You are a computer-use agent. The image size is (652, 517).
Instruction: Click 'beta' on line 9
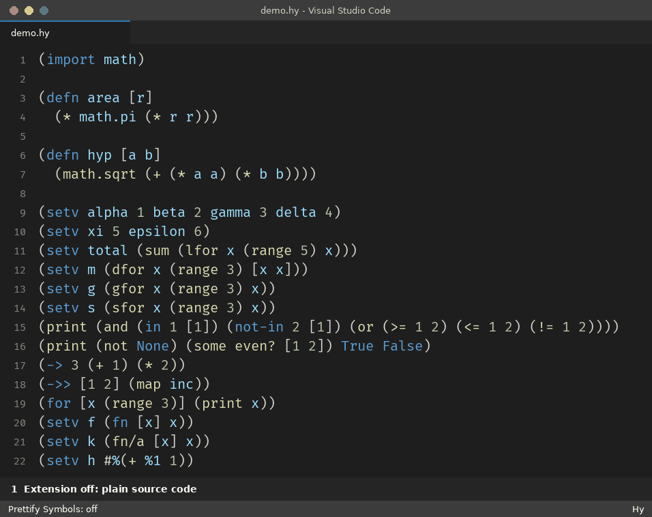click(x=169, y=213)
